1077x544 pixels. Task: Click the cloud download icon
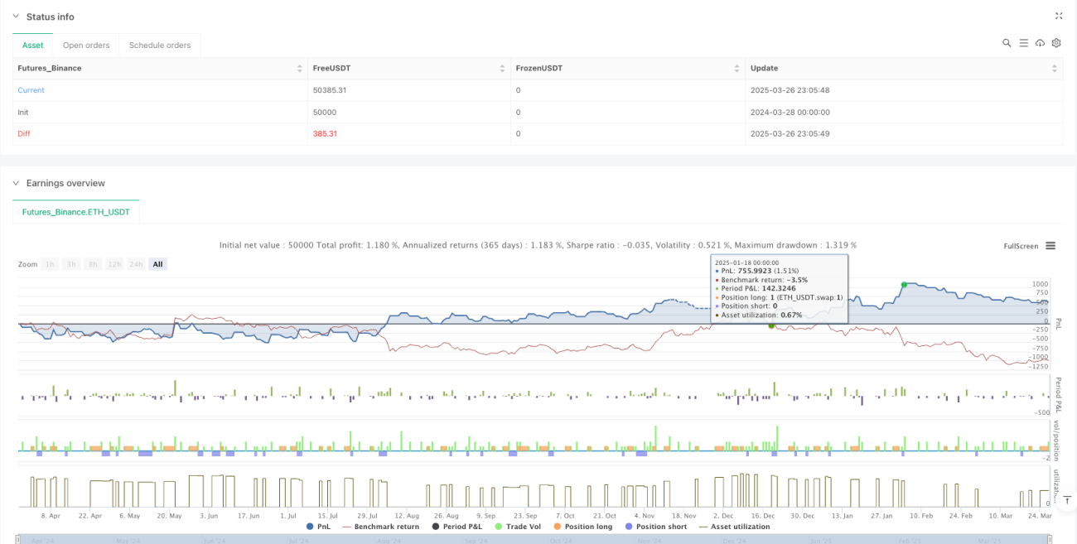[x=1040, y=43]
